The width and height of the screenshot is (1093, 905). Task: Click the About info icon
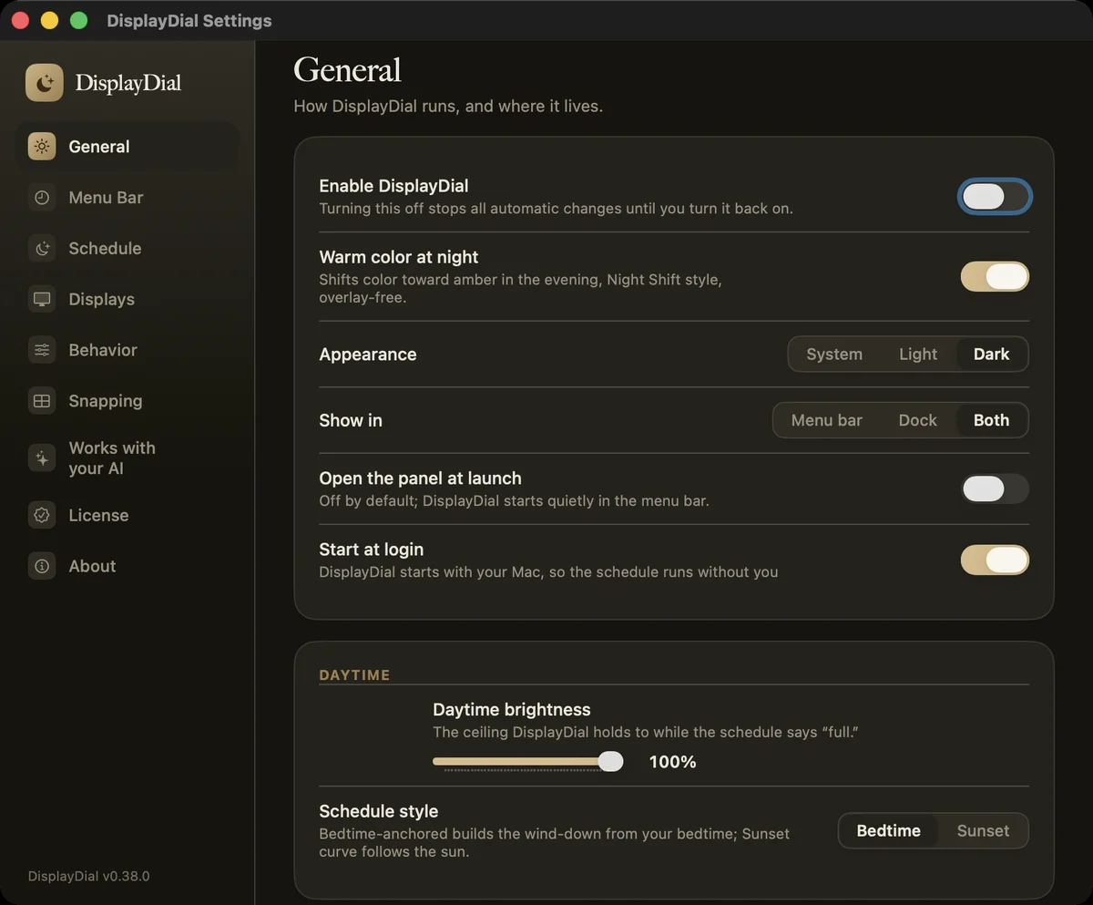point(42,566)
